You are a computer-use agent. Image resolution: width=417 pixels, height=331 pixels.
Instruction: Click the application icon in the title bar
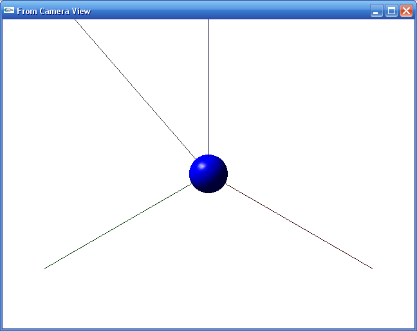pos(9,10)
